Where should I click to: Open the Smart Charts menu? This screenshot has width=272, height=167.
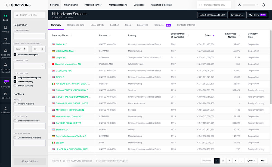[71, 5]
